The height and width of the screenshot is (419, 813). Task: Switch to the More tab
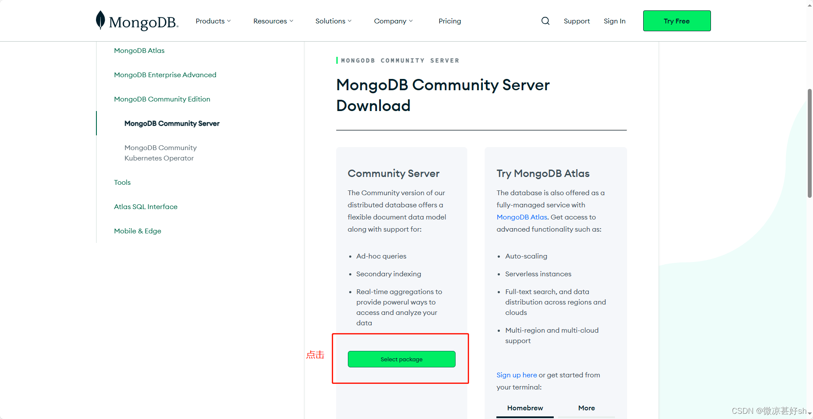point(586,408)
